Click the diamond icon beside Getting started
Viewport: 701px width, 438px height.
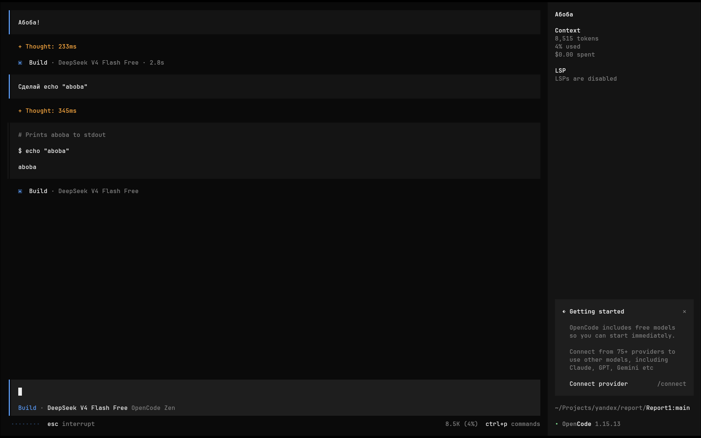(564, 312)
